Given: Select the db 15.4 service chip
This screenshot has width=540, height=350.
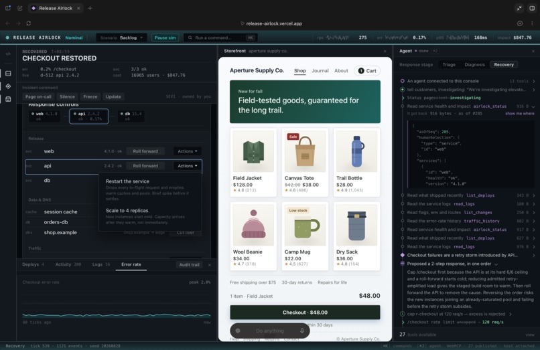Looking at the screenshot, I should click(131, 116).
